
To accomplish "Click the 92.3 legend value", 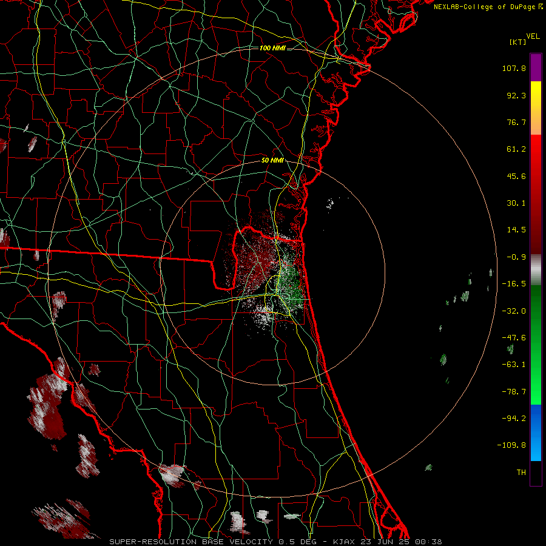I will (x=516, y=95).
